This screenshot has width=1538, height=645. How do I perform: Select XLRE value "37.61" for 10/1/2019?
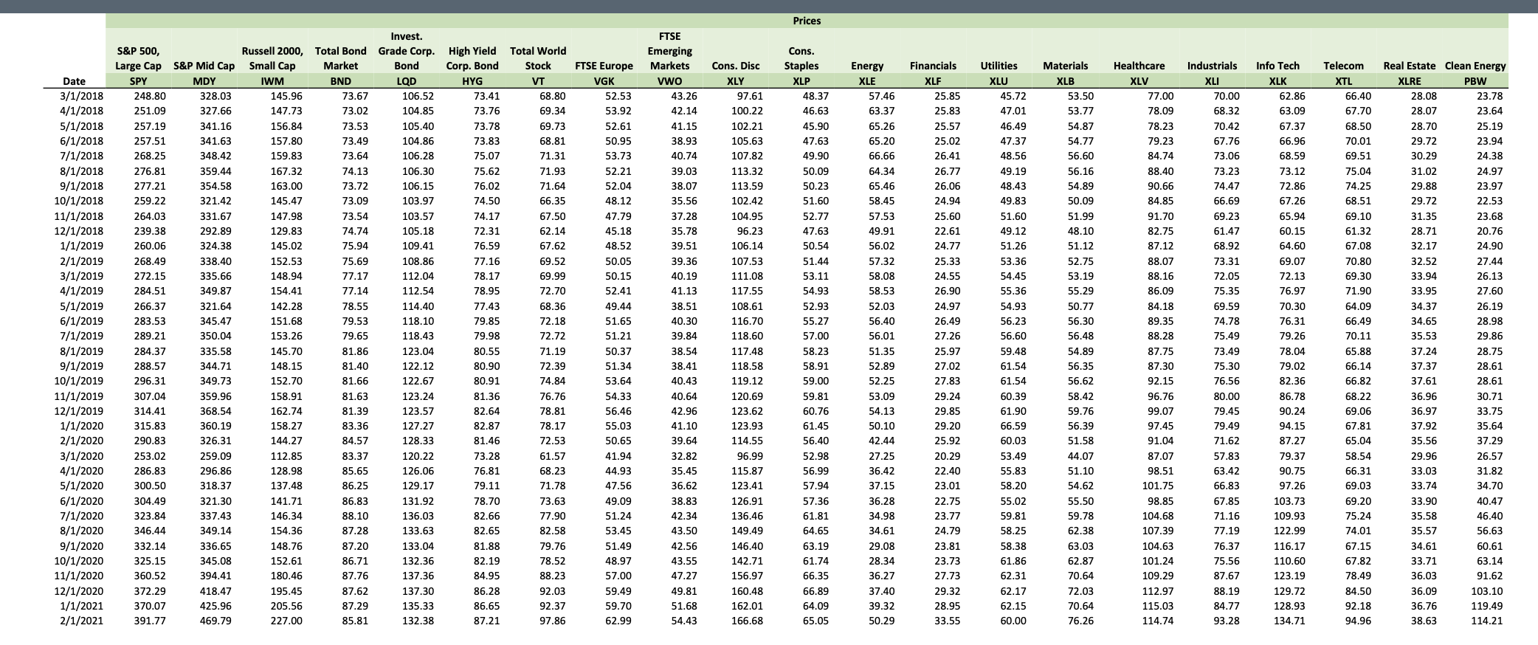point(1424,381)
